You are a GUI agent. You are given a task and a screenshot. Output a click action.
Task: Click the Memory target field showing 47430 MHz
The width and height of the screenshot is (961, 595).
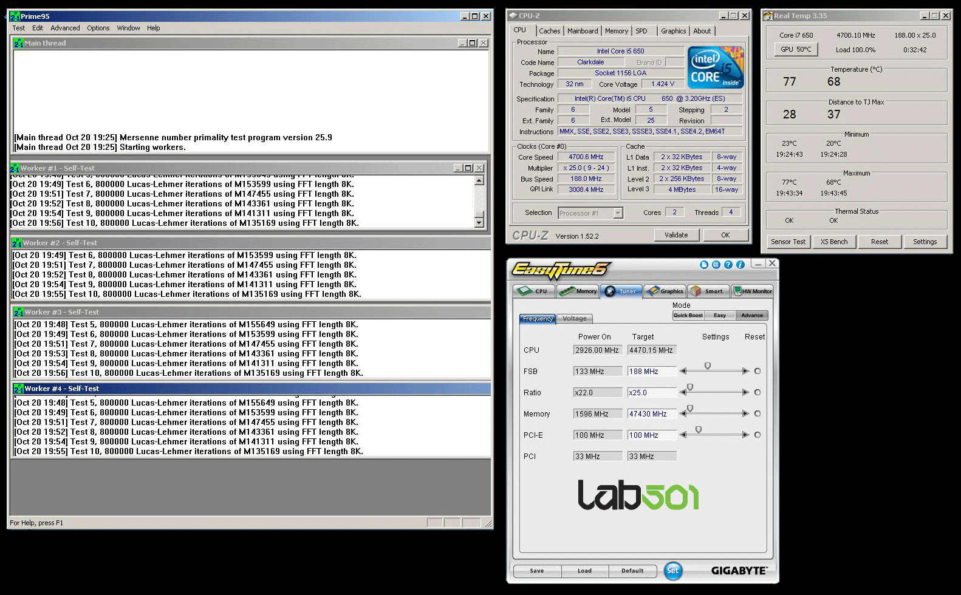pyautogui.click(x=652, y=414)
